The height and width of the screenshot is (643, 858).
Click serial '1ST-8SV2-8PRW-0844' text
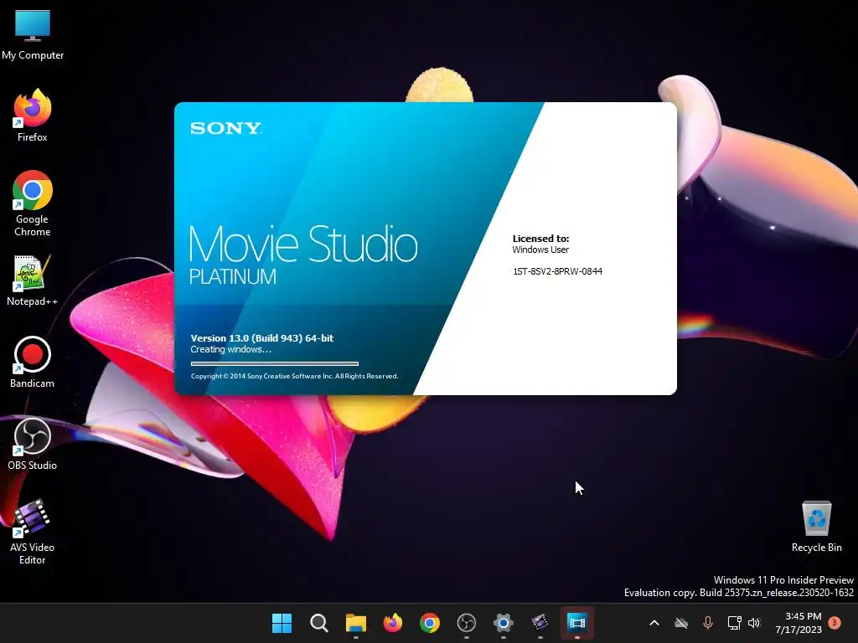[x=557, y=271]
